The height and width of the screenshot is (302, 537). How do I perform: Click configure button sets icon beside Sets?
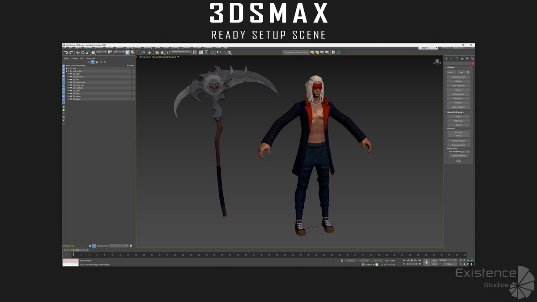point(468,72)
